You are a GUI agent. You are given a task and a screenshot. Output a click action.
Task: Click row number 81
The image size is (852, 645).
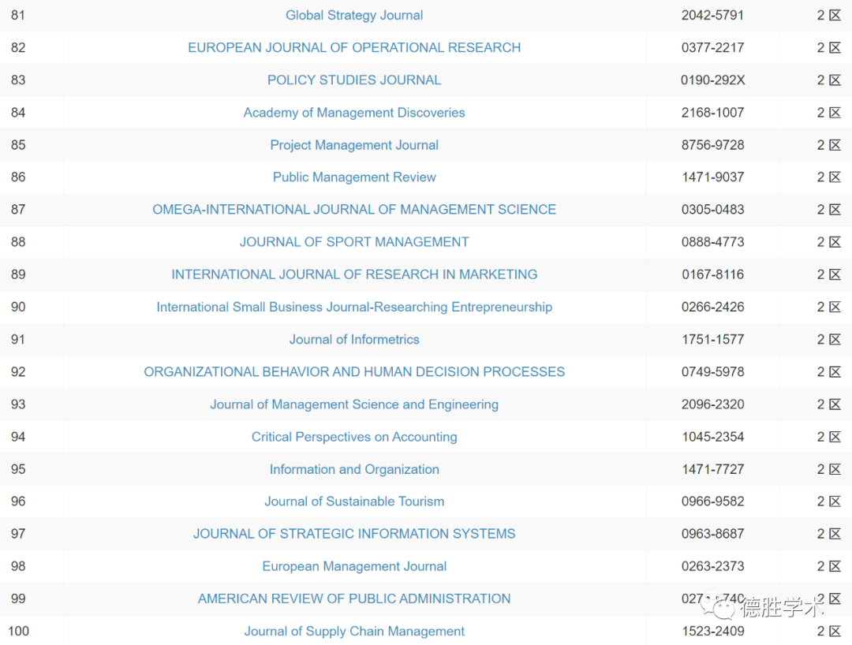(18, 15)
